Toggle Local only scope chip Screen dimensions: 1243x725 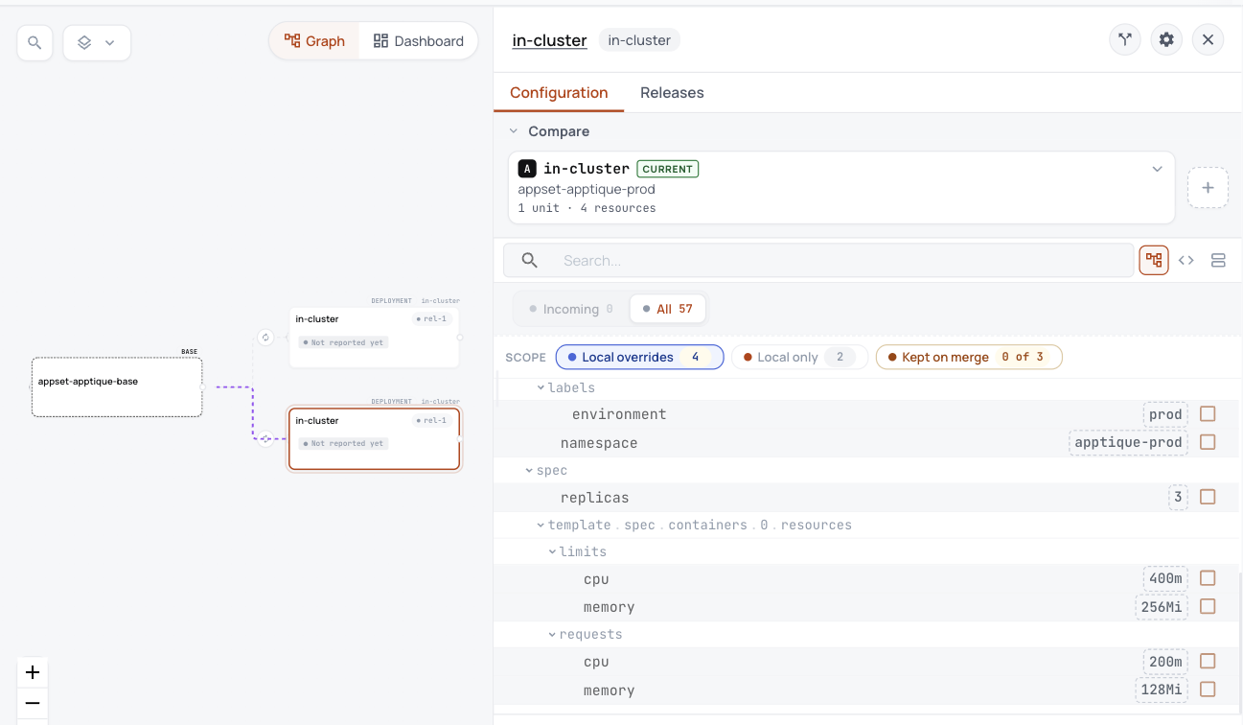pos(799,357)
